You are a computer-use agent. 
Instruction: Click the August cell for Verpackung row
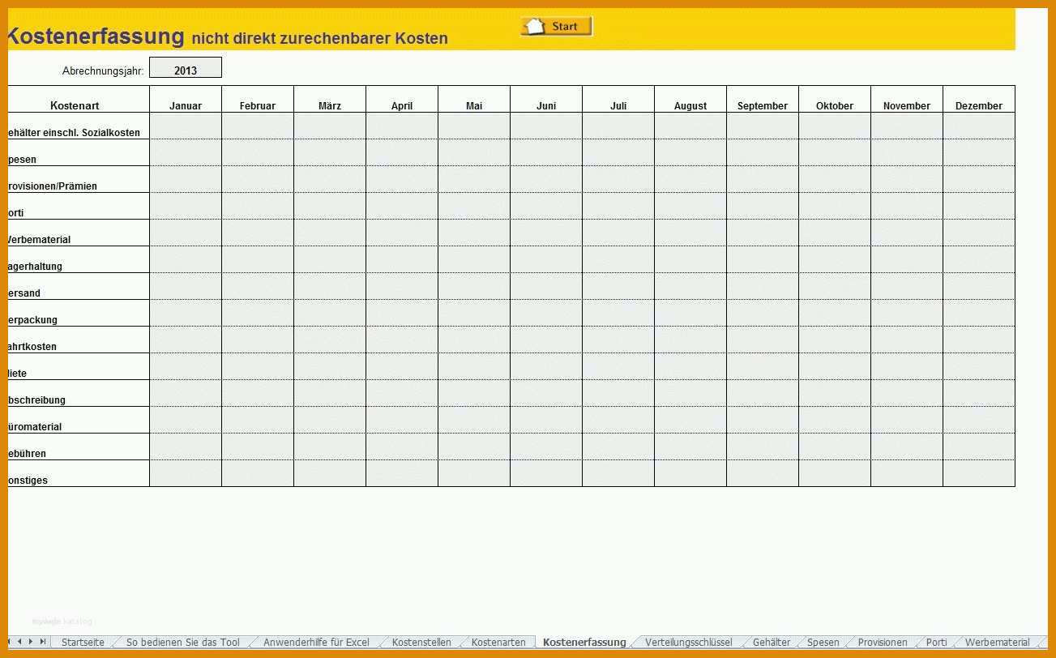click(690, 313)
